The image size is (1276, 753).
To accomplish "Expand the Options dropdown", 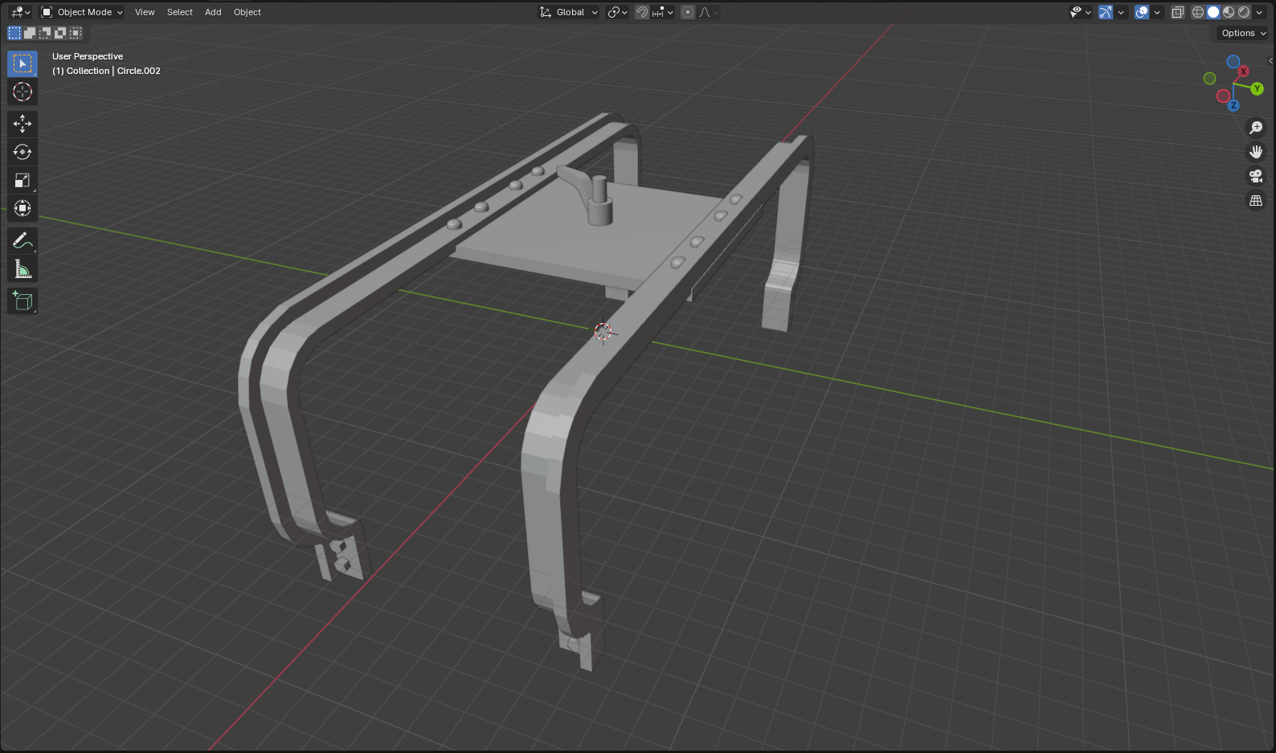I will 1242,33.
